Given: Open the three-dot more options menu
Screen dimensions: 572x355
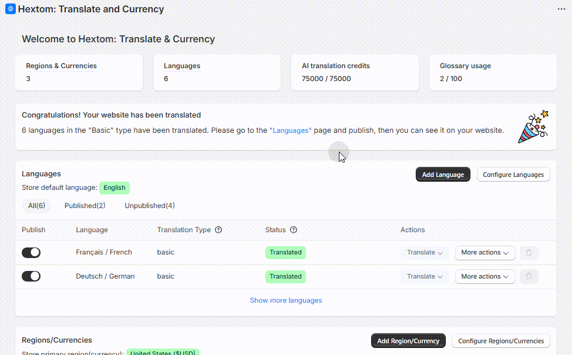Looking at the screenshot, I should click(x=561, y=9).
